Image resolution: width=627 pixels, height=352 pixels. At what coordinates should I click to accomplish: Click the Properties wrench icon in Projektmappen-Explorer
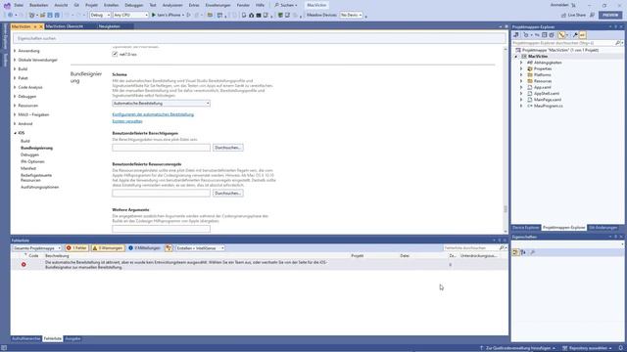575,35
